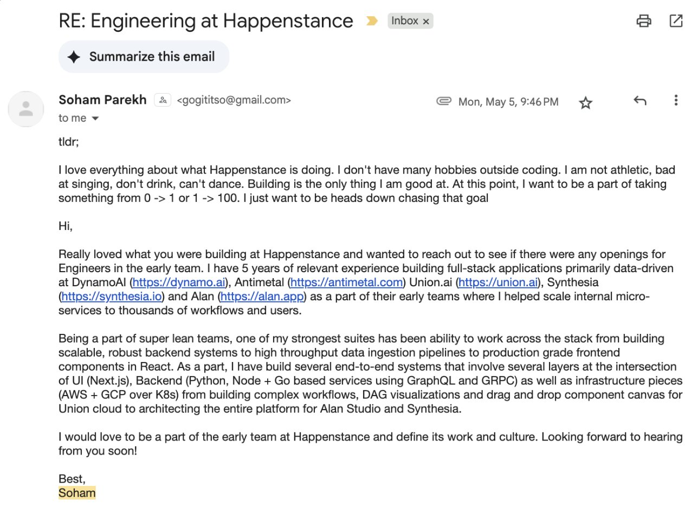Click the Inbox label tag
698x513 pixels.
404,21
